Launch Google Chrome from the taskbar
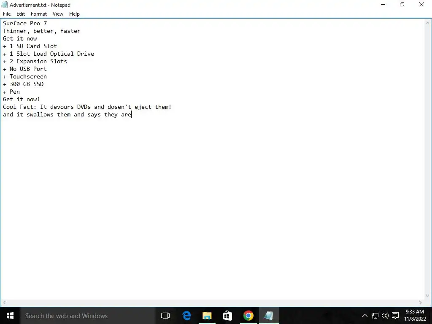The width and height of the screenshot is (432, 324). (248, 316)
